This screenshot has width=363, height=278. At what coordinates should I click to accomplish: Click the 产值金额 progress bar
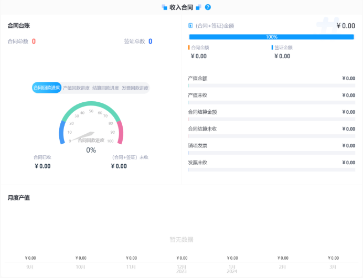click(x=271, y=85)
